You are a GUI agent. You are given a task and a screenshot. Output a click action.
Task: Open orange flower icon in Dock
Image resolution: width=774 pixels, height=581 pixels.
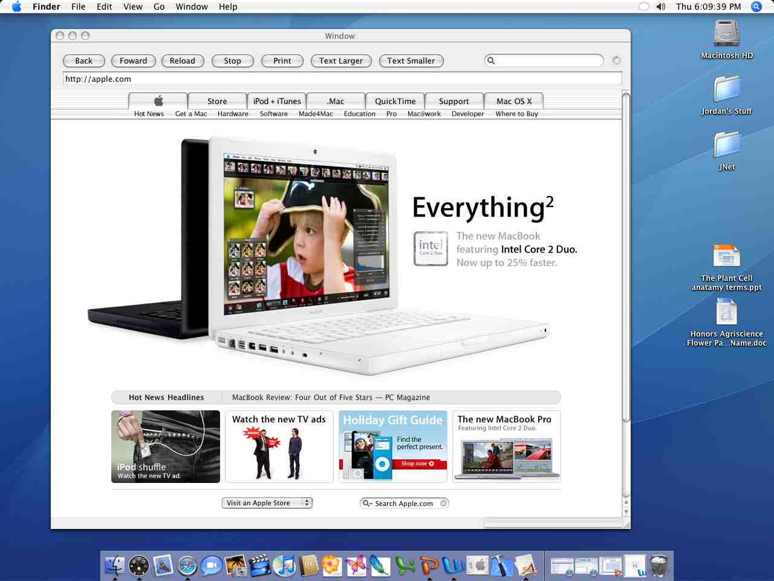tap(331, 566)
